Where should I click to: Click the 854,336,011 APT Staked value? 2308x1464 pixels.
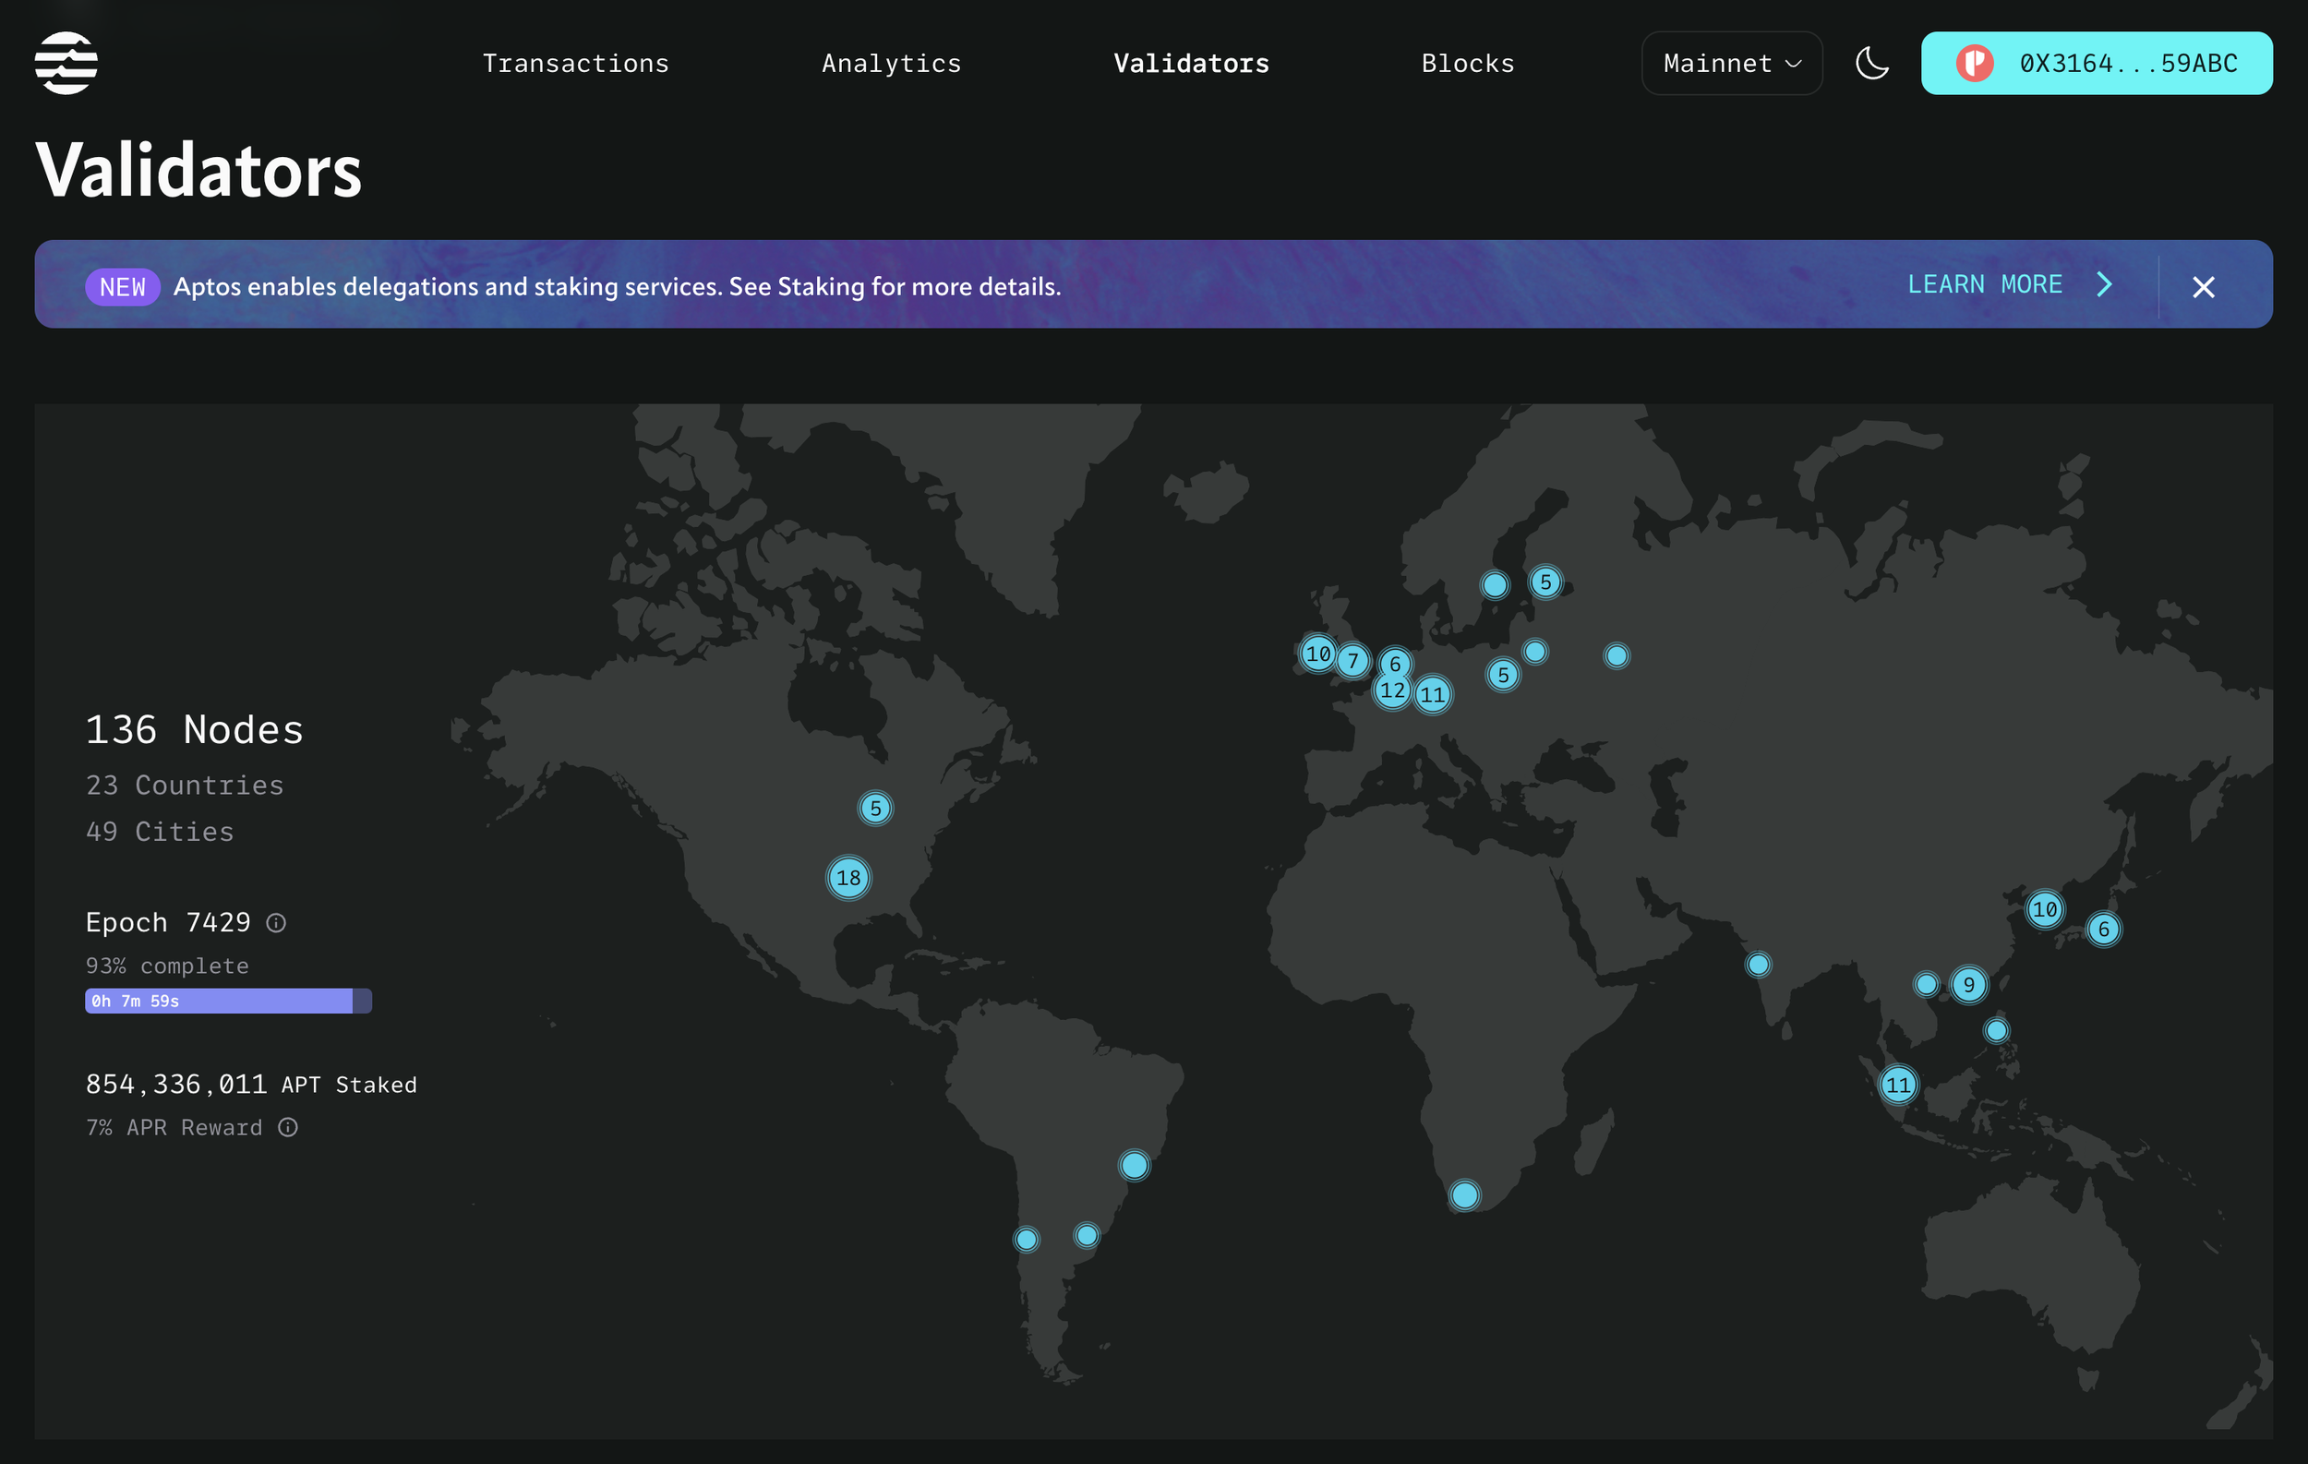[x=251, y=1085]
